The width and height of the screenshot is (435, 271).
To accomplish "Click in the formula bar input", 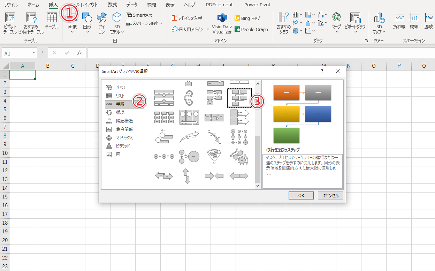I will (261, 53).
